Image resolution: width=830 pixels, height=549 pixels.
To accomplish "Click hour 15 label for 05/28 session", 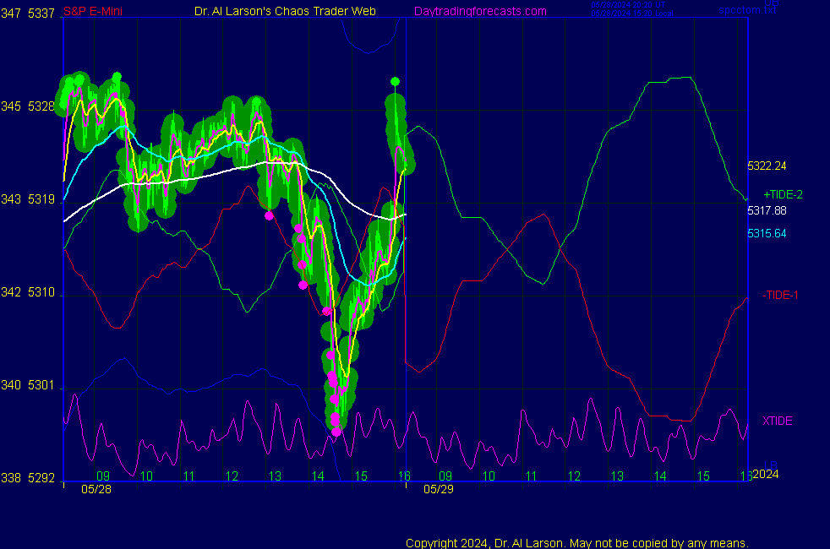I will (361, 476).
